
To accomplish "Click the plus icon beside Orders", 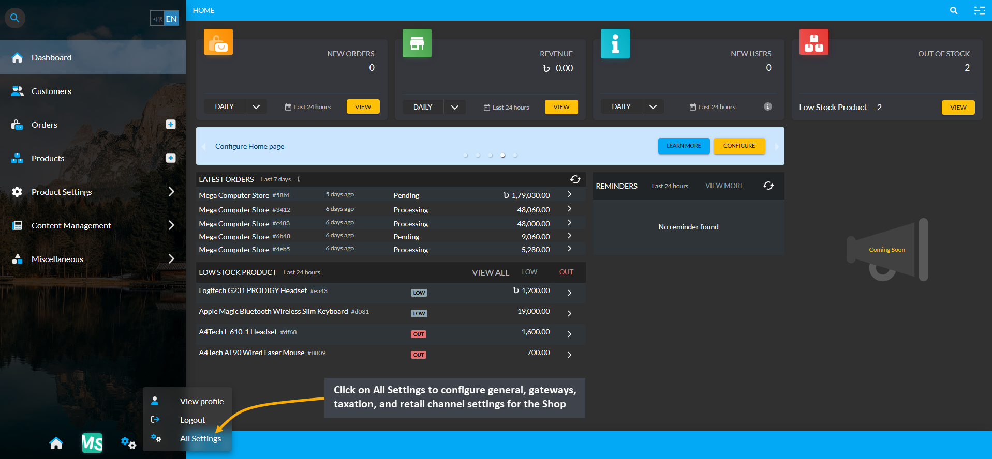I will pyautogui.click(x=171, y=125).
